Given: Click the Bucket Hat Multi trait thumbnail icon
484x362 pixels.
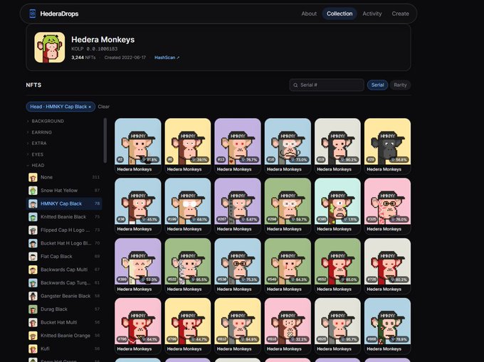Looking at the screenshot, I should (x=33, y=323).
